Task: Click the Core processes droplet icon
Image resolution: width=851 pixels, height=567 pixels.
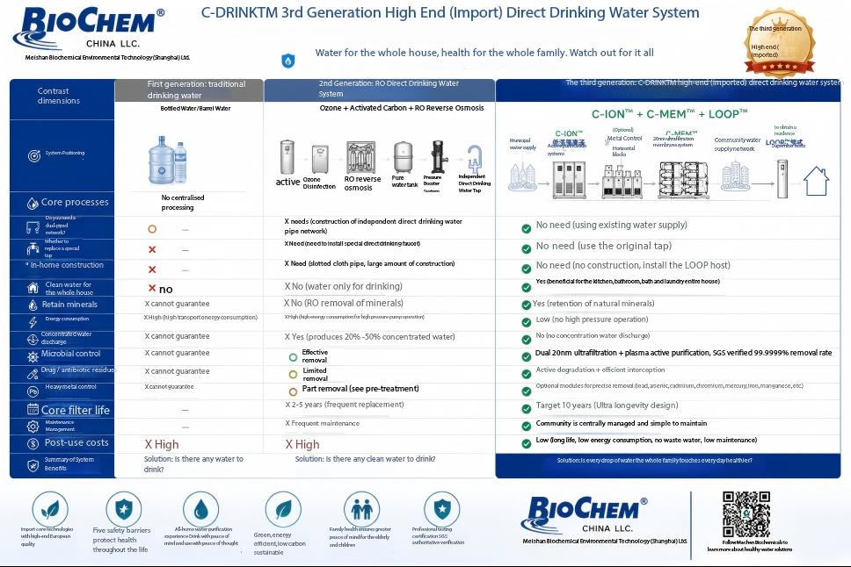Action: [33, 204]
